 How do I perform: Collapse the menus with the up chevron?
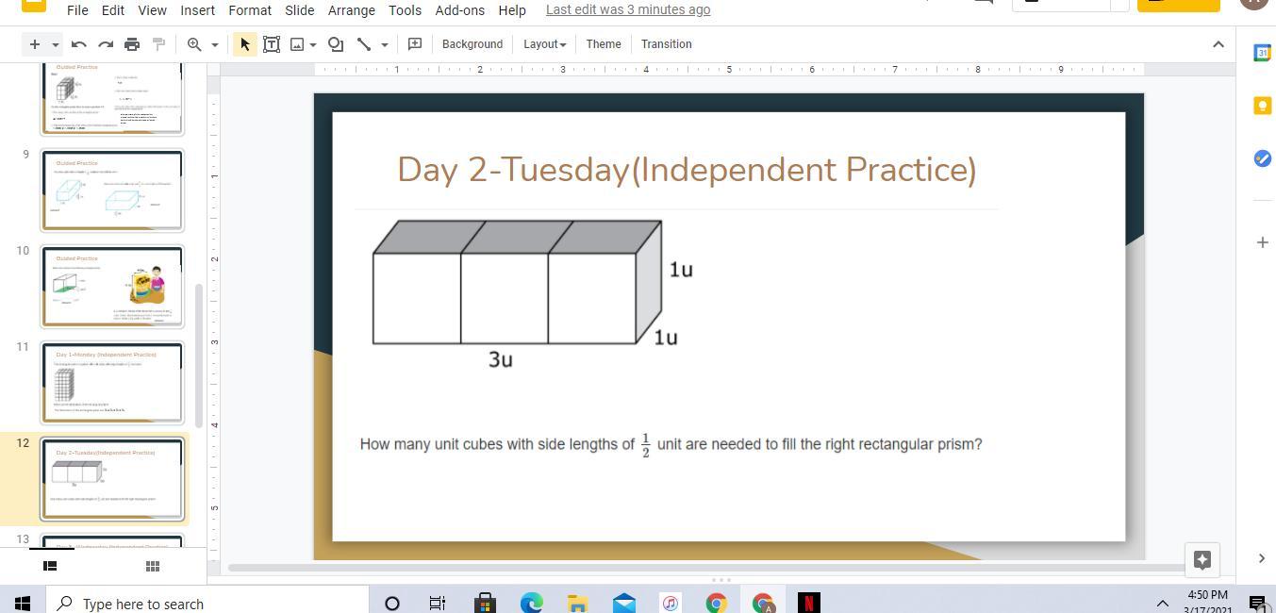click(x=1218, y=44)
